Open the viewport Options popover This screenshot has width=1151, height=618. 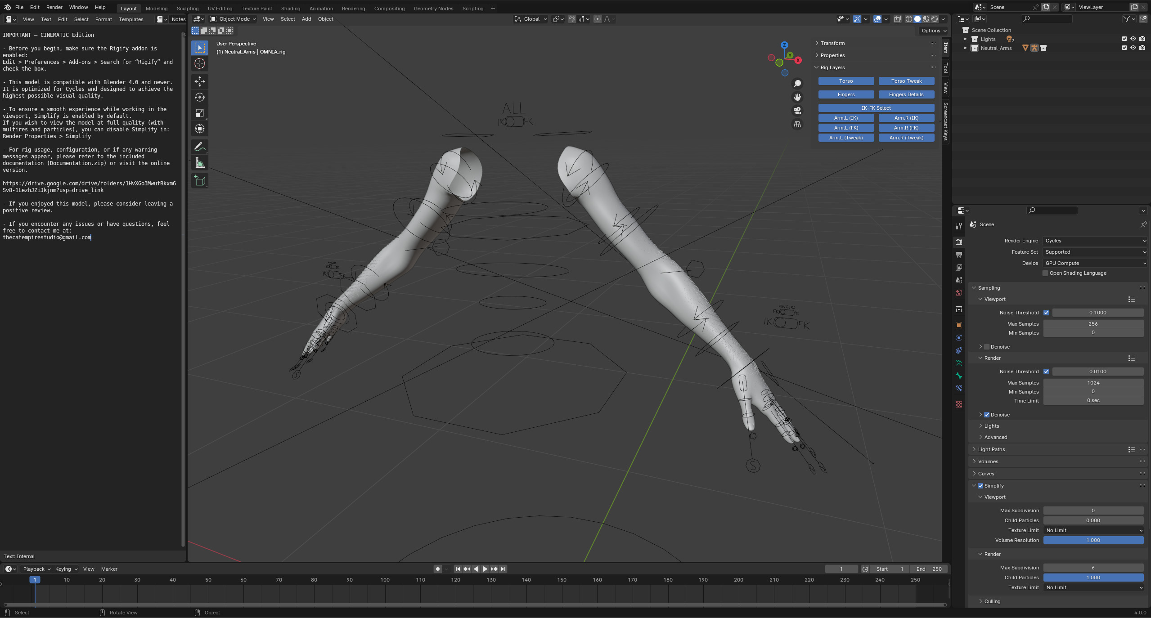click(934, 31)
